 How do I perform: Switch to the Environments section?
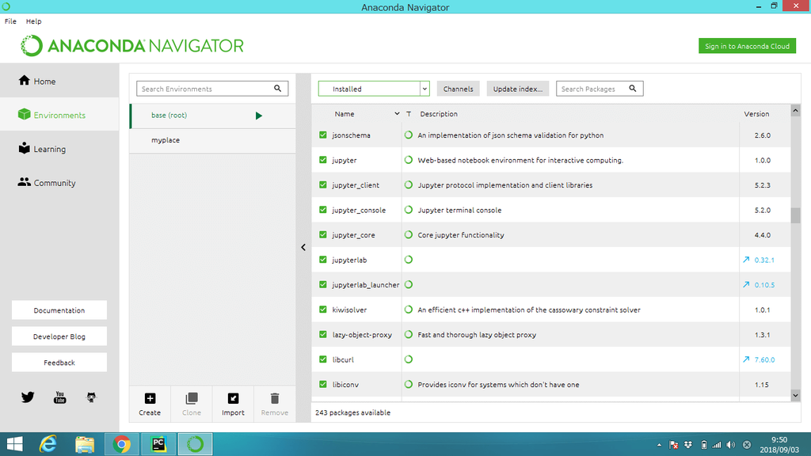59,115
